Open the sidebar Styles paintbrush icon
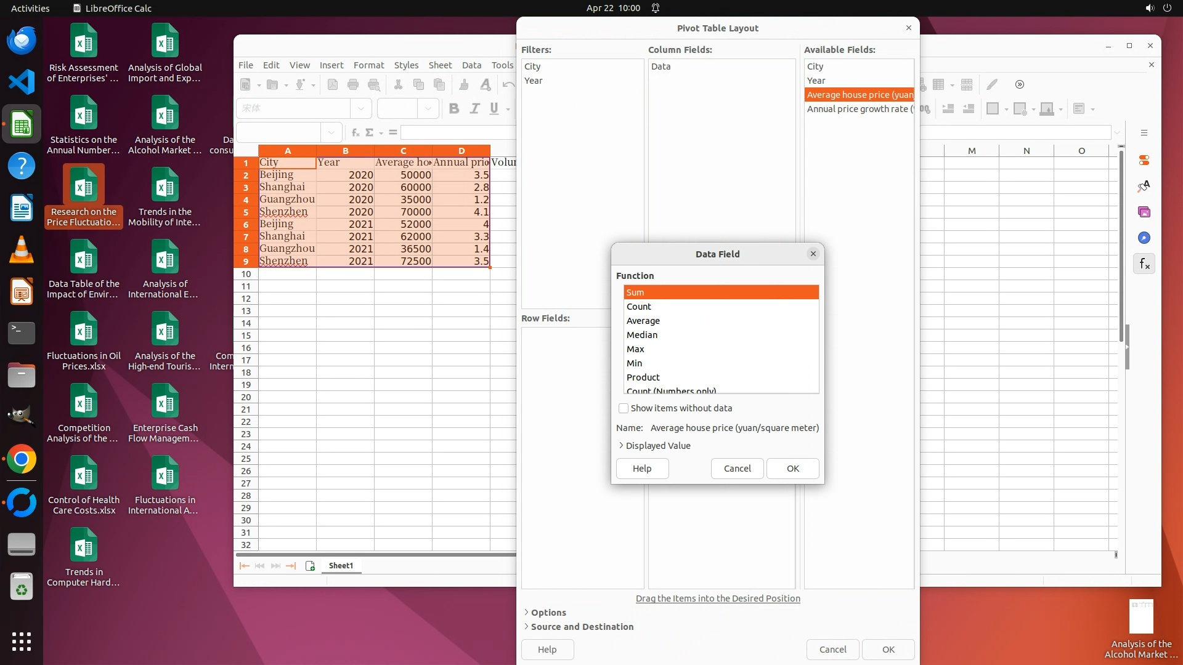This screenshot has width=1183, height=665. click(x=1144, y=187)
